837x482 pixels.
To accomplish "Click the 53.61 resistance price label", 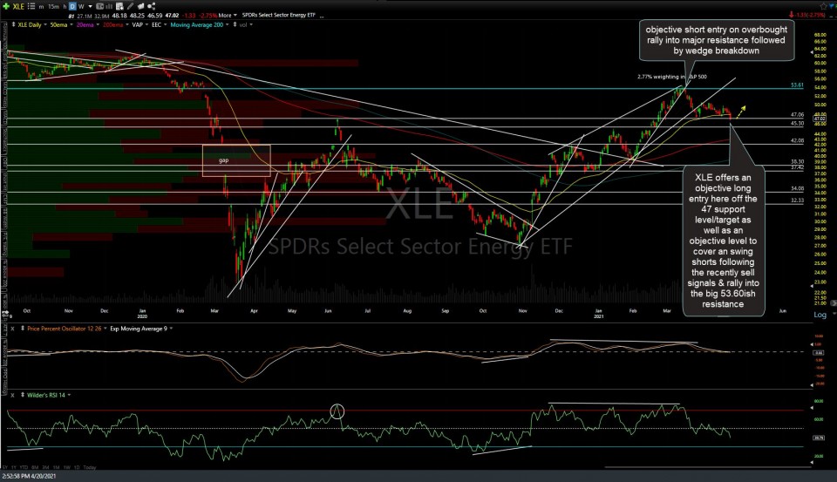I will (x=797, y=85).
